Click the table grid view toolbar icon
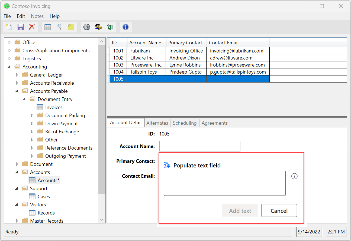This screenshot has width=351, height=241. (x=48, y=27)
